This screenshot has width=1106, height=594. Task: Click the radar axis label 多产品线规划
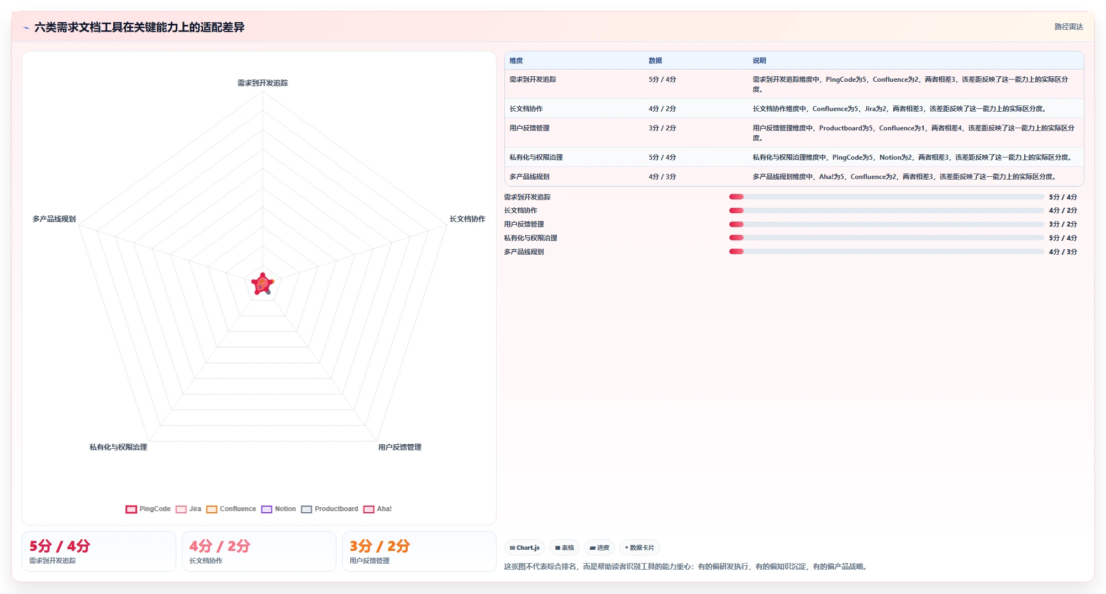(54, 219)
